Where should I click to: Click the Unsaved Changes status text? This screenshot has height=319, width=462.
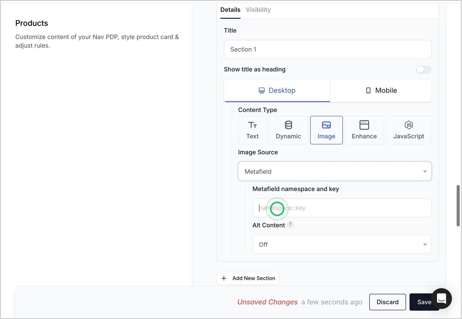267,302
